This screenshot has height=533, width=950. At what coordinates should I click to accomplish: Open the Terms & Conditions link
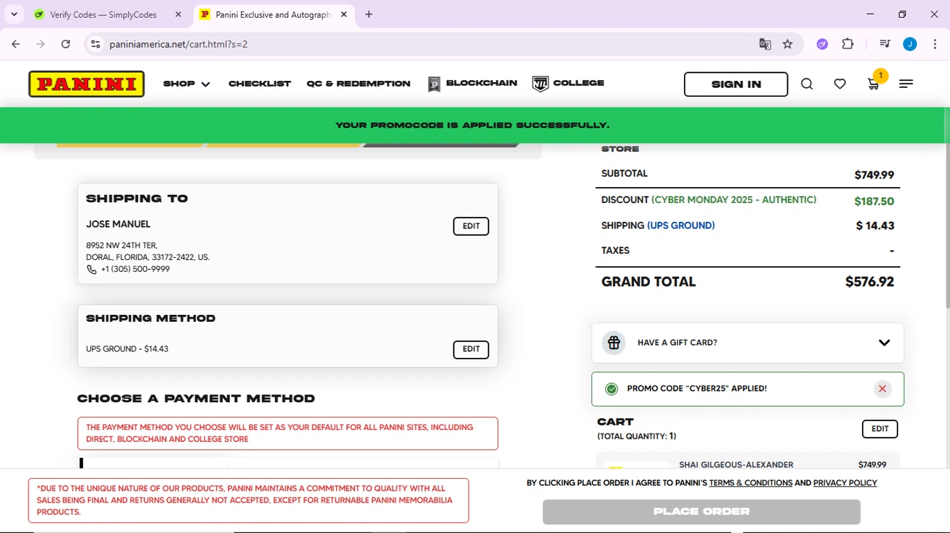pos(750,483)
